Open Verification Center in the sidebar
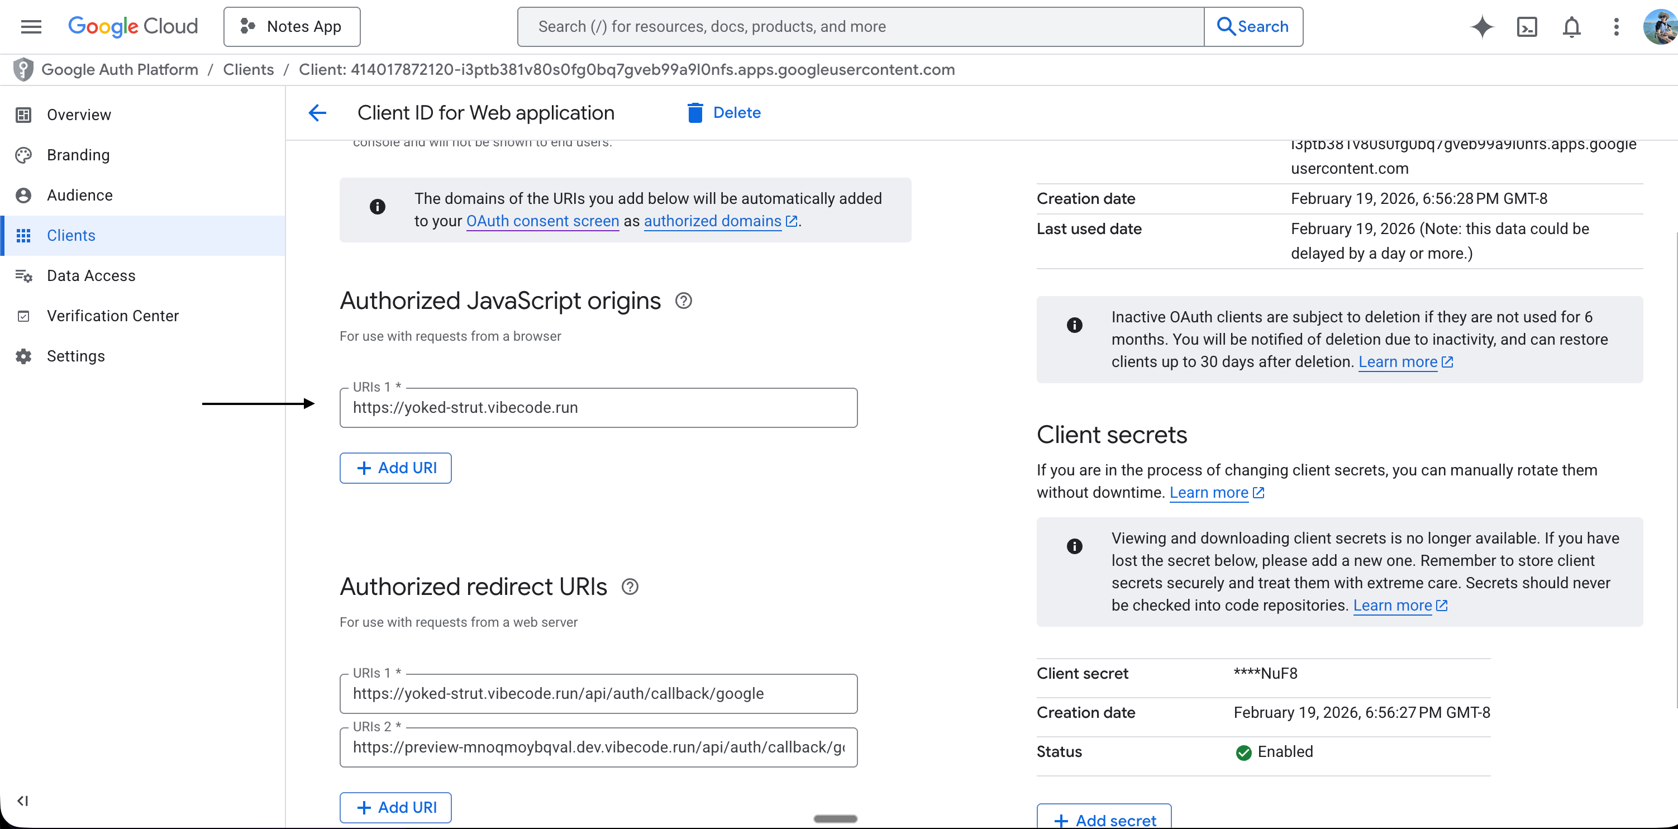The height and width of the screenshot is (829, 1678). pos(113,316)
